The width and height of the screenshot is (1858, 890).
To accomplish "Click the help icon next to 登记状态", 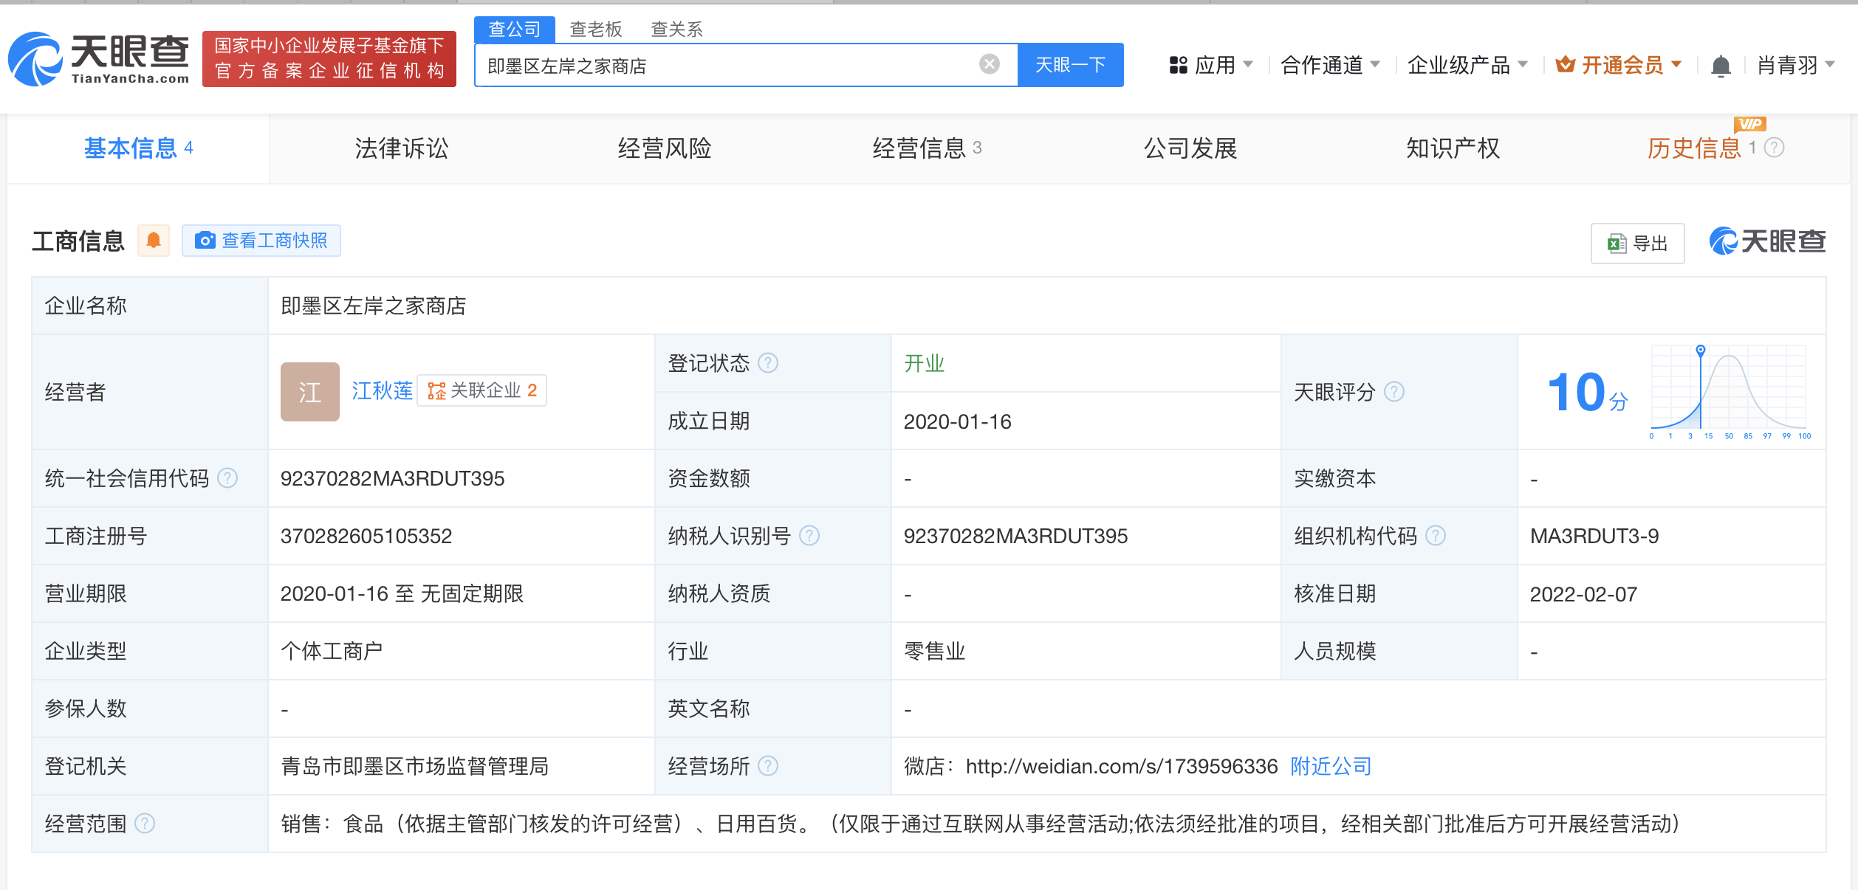I will (768, 363).
